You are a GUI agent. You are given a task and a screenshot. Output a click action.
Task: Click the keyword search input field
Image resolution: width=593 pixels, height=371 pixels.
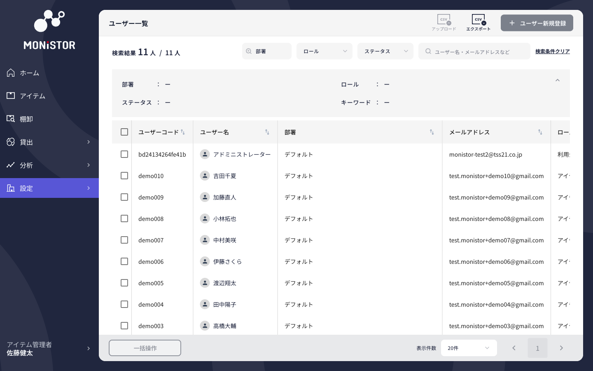[x=474, y=51]
